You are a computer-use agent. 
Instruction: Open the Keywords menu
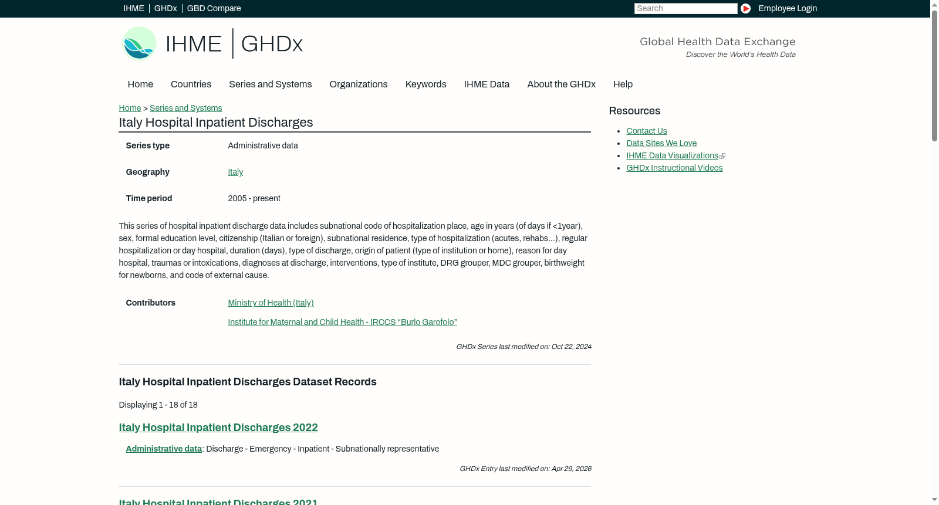point(425,84)
